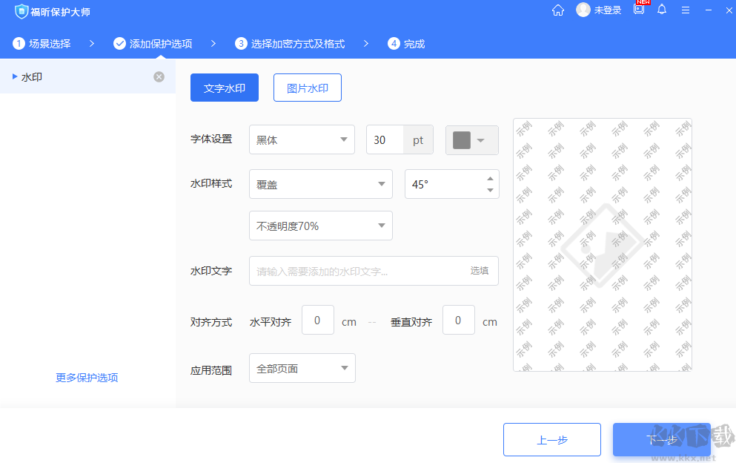This screenshot has height=463, width=736.
Task: Click the 上一步 button
Action: point(551,439)
